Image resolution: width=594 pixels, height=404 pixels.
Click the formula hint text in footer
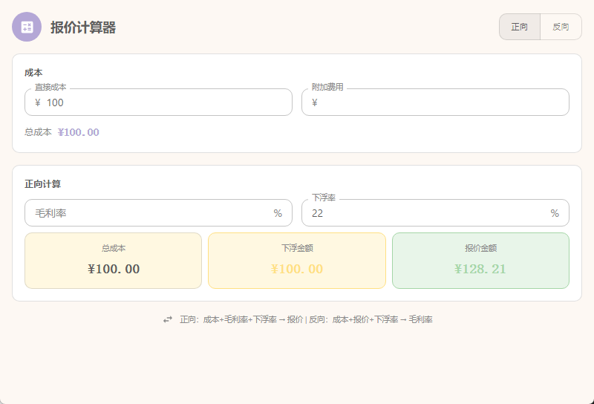coord(306,319)
